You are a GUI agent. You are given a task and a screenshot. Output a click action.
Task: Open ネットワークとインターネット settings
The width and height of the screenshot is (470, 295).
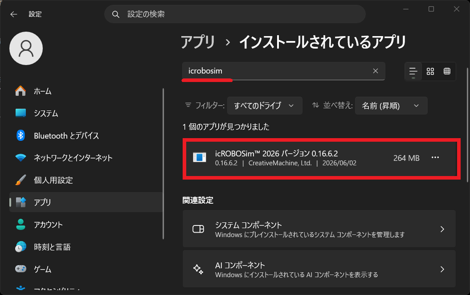[86, 158]
